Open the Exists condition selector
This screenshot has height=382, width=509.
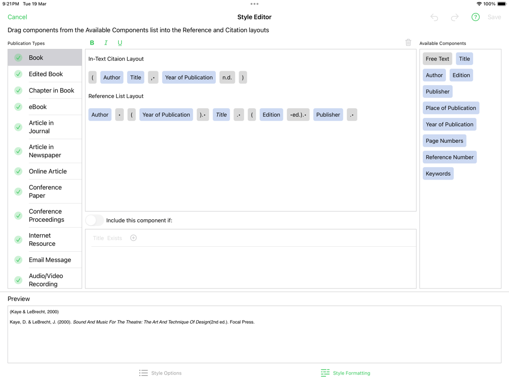pos(115,238)
